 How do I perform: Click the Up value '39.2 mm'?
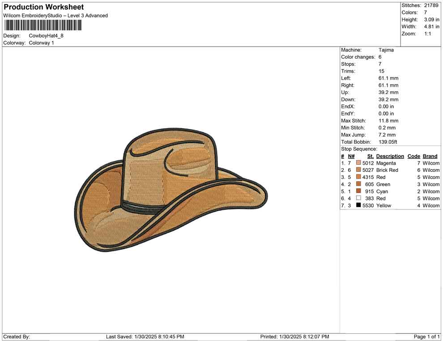pos(388,92)
